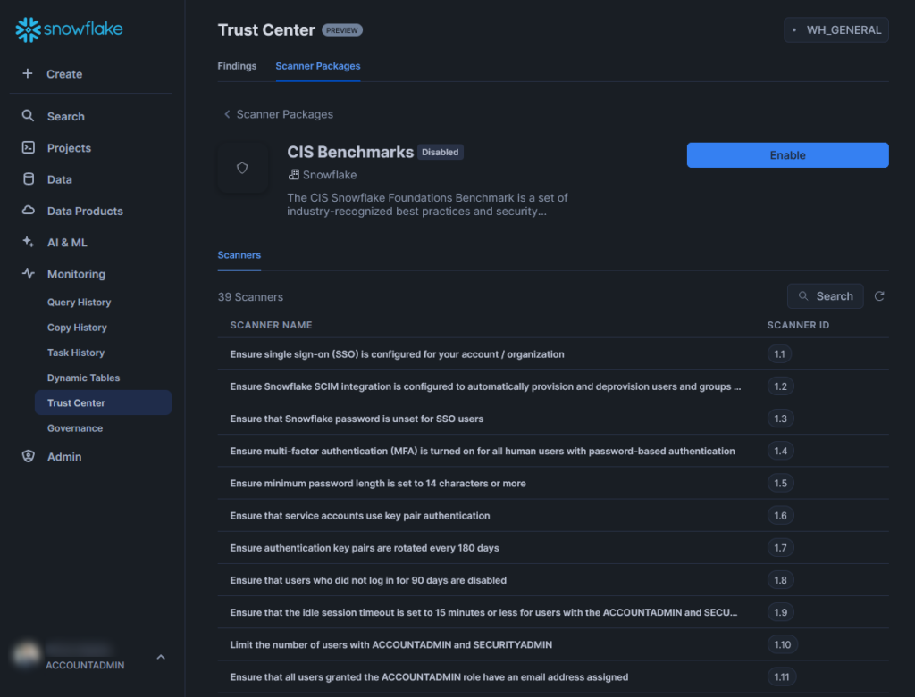
Task: Open the Scanners tab
Action: 239,254
